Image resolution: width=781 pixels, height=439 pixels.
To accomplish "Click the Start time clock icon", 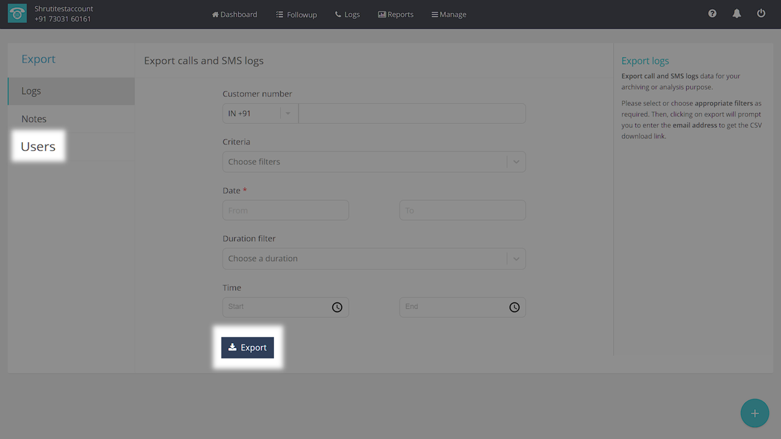I will coord(337,307).
